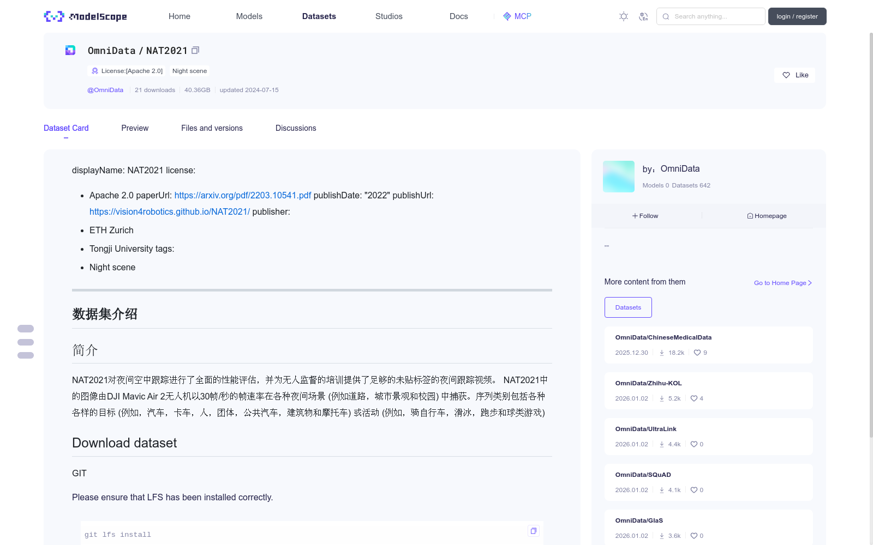The width and height of the screenshot is (873, 545).
Task: Click heart icon on UltraLink card
Action: coord(694,444)
